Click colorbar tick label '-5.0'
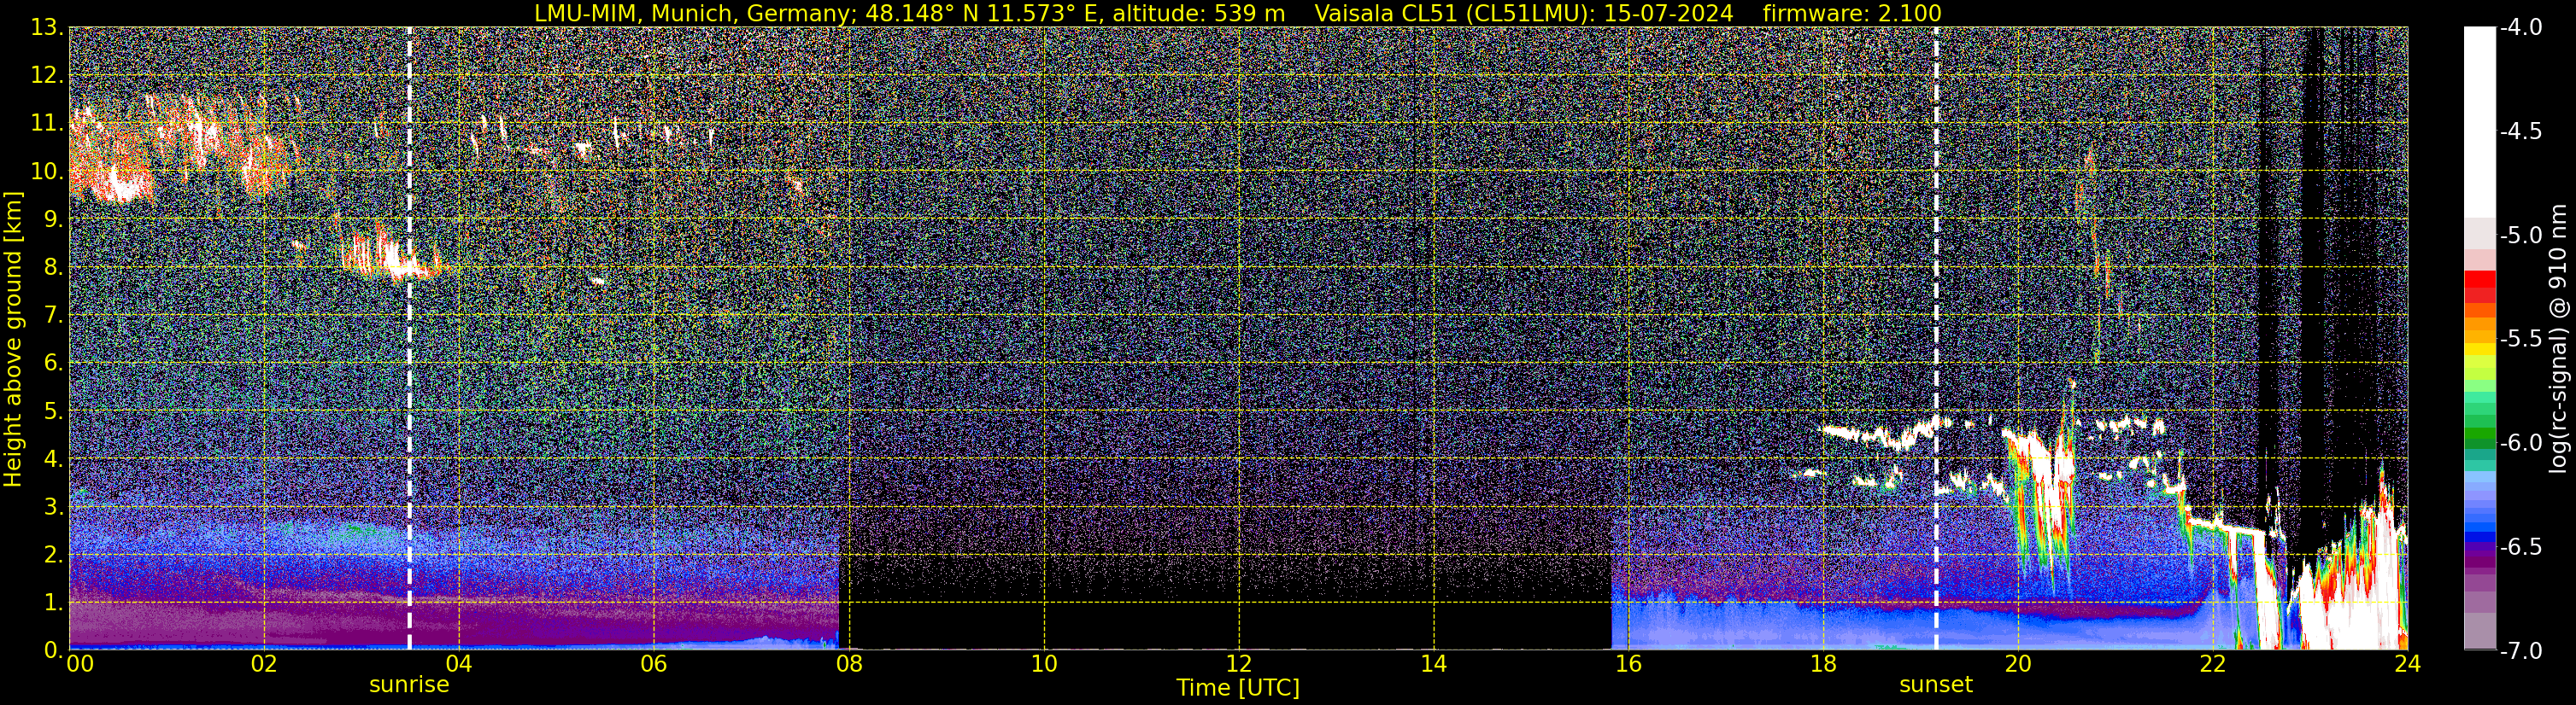Screen dimensions: 2576x705 2520,236
